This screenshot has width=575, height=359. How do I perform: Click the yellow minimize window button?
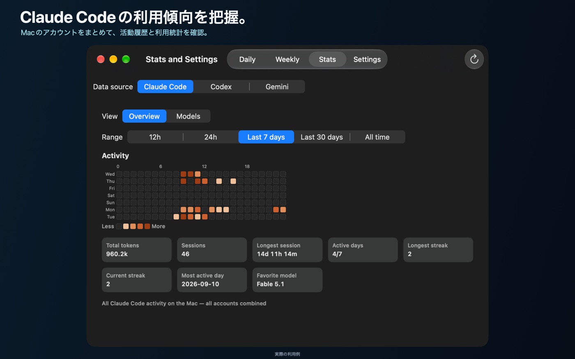[x=113, y=59]
